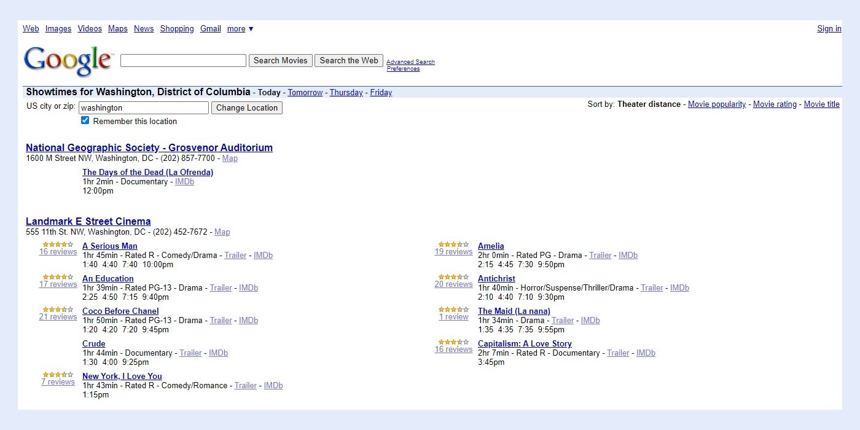Click the Sign in link

pos(829,29)
